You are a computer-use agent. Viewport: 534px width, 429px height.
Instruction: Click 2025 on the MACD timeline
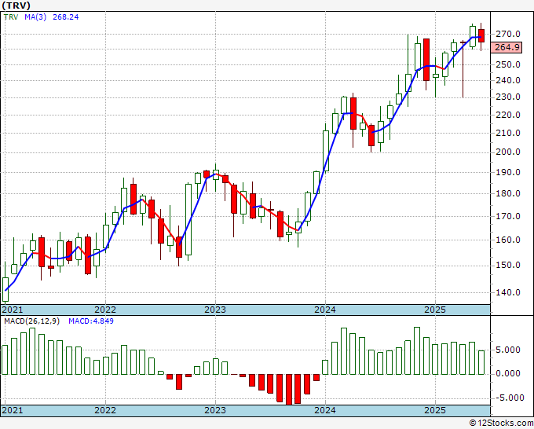pyautogui.click(x=435, y=410)
